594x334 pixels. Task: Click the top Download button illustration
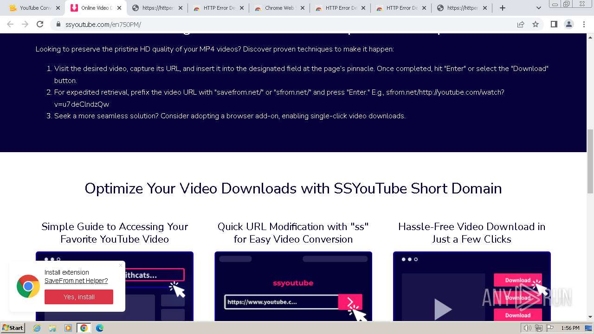click(x=517, y=280)
